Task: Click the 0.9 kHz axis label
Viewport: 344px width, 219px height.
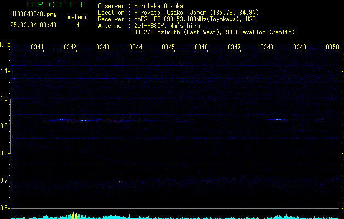Action: (4, 126)
